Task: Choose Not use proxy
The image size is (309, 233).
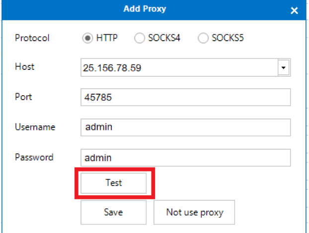Action: pos(194,212)
